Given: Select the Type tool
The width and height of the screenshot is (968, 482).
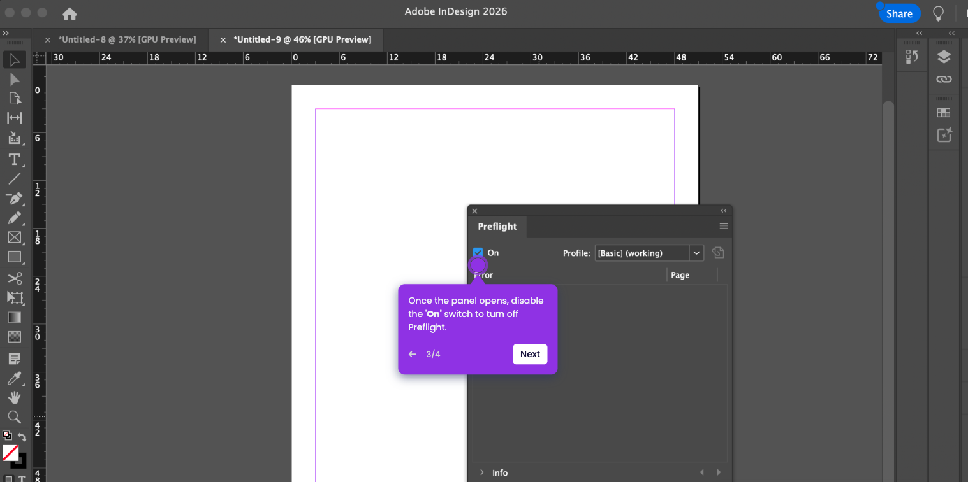Looking at the screenshot, I should pos(14,159).
